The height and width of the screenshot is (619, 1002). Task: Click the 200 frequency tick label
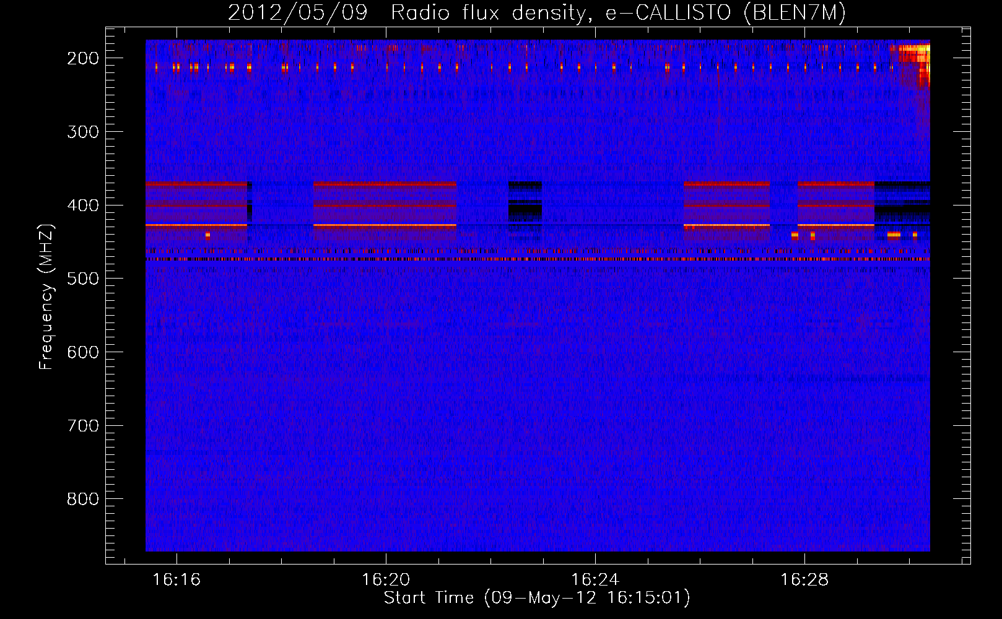coord(82,58)
